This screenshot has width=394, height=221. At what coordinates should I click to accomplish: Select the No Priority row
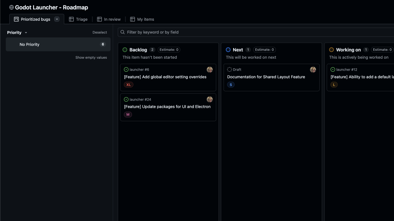click(x=58, y=45)
